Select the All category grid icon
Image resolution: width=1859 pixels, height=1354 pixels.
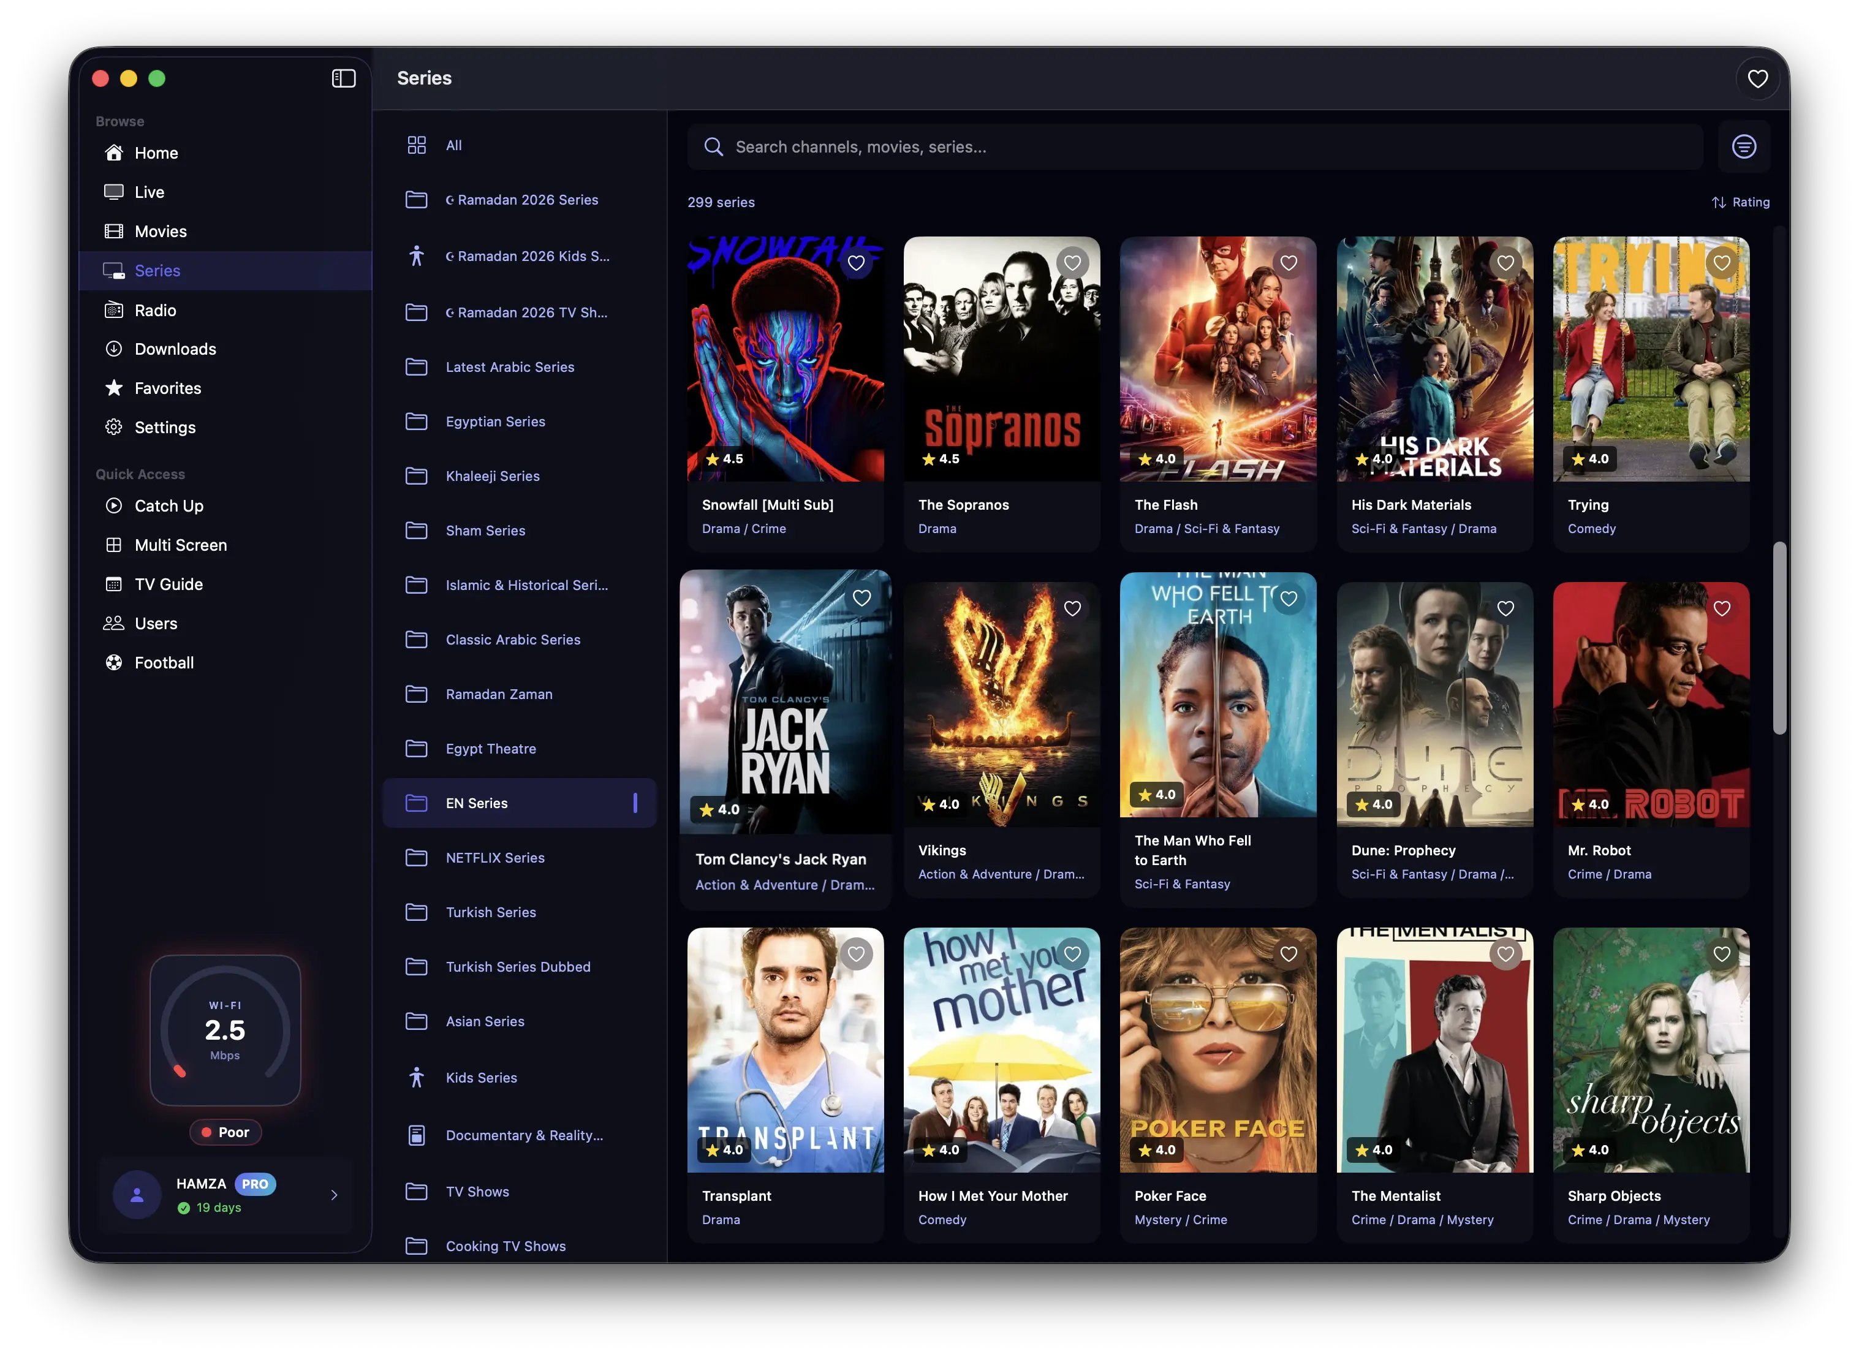pyautogui.click(x=417, y=145)
